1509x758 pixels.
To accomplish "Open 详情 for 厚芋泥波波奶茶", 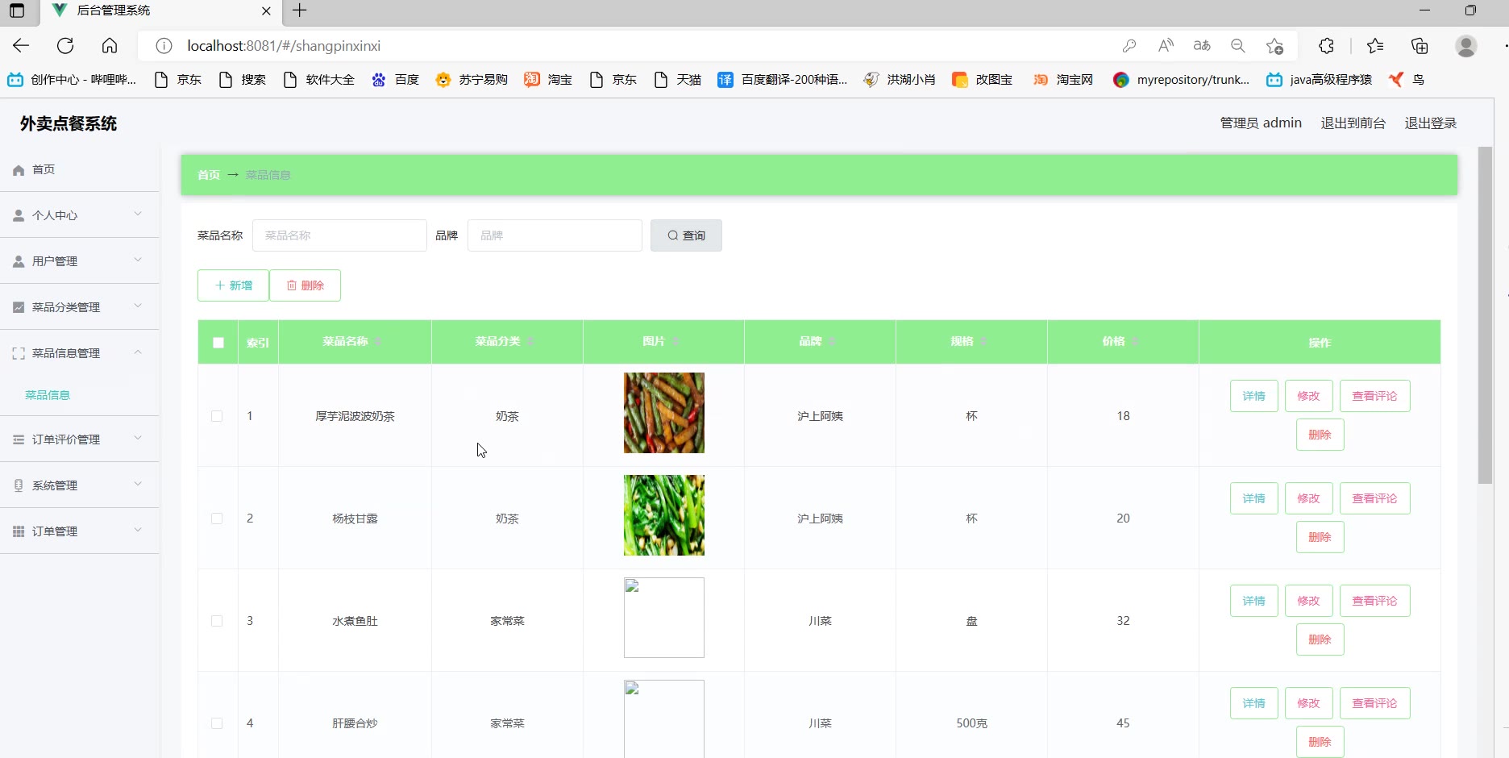I will click(x=1253, y=396).
